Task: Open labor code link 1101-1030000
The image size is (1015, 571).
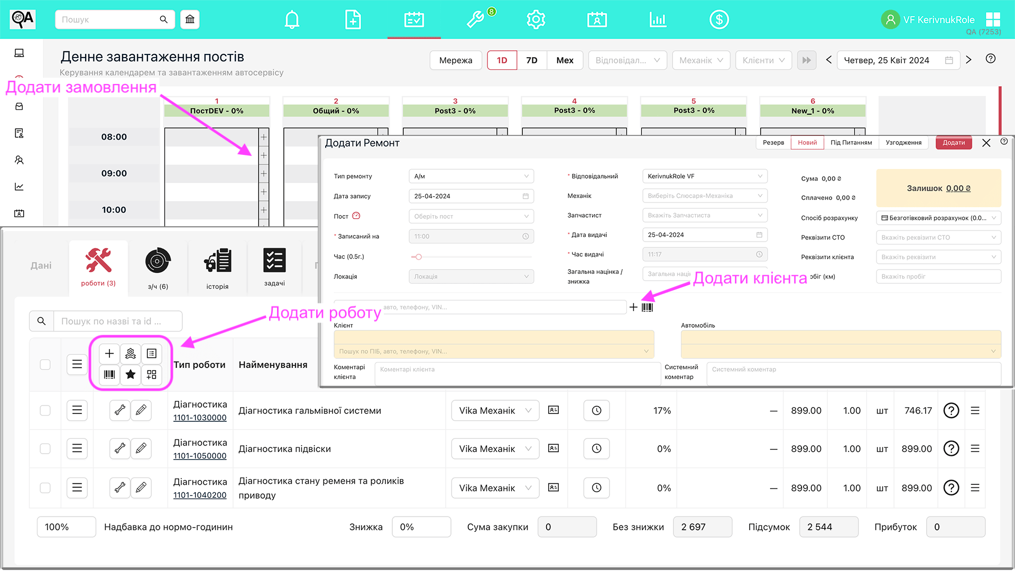Action: click(x=200, y=418)
